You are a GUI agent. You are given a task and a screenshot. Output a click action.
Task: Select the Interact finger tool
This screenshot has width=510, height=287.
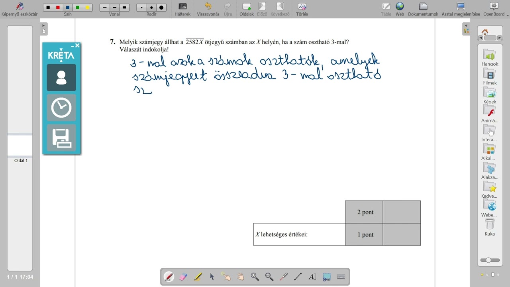[x=226, y=277]
